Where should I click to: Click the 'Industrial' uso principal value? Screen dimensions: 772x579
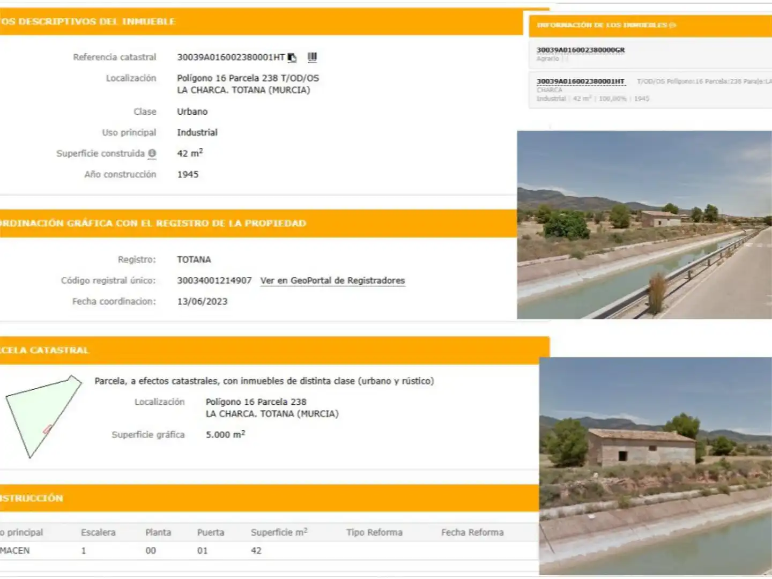point(197,132)
